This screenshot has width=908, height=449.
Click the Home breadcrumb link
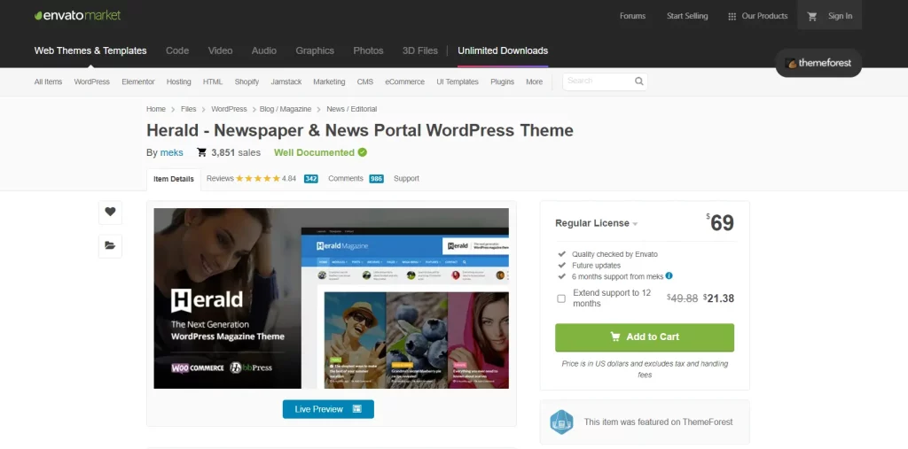coord(156,109)
